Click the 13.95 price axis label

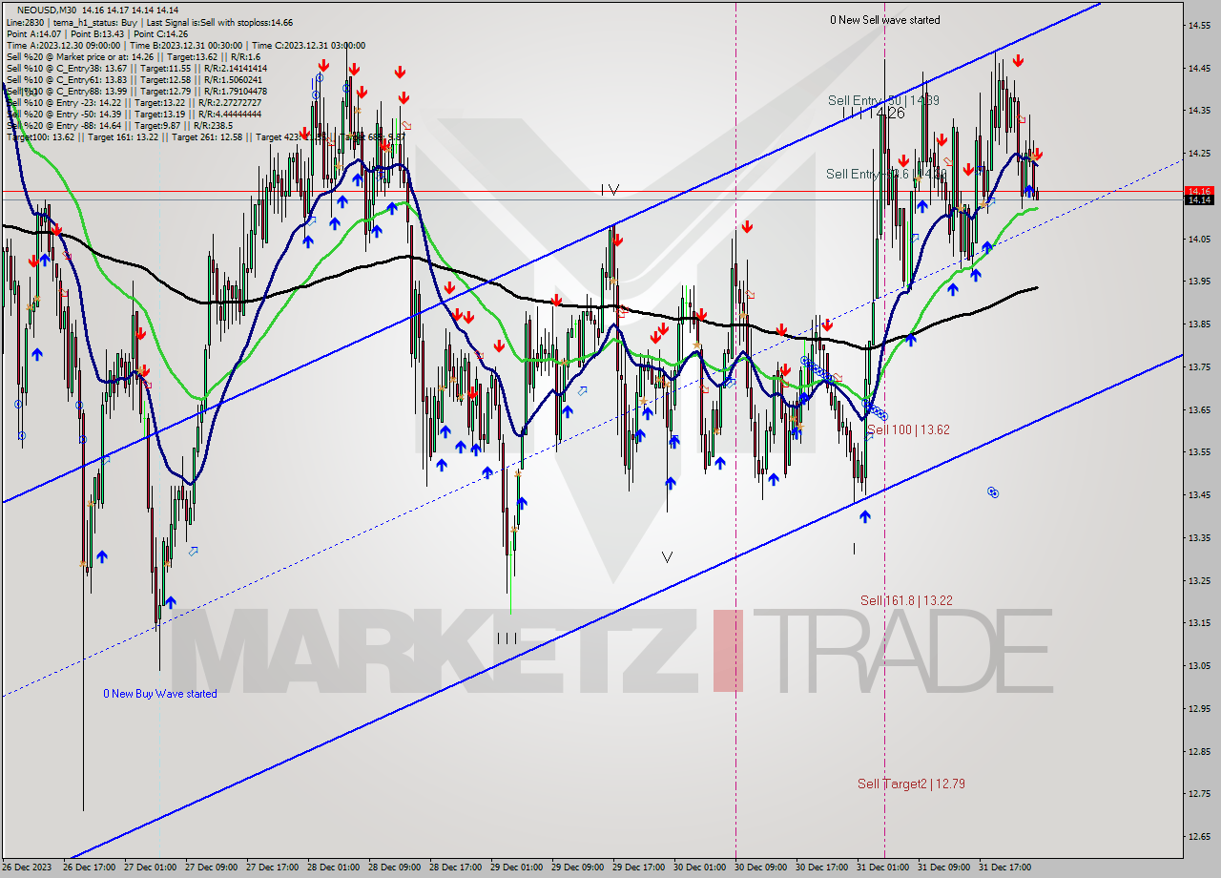pyautogui.click(x=1200, y=282)
